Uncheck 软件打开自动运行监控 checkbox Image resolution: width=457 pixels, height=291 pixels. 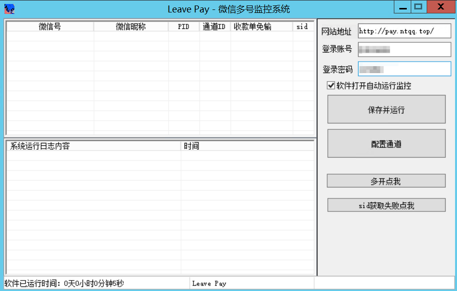(331, 86)
